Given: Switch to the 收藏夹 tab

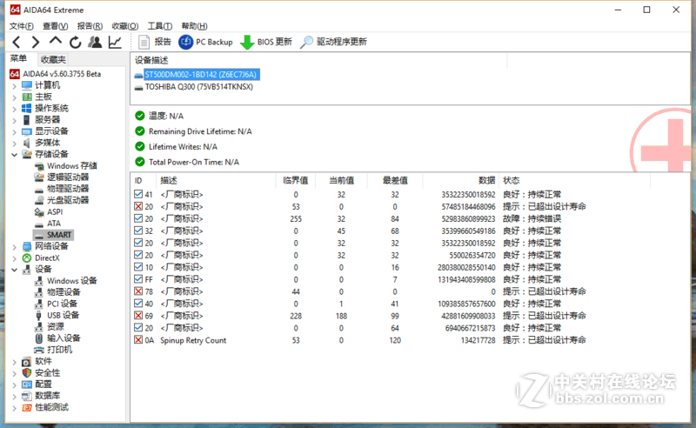Looking at the screenshot, I should click(x=53, y=59).
